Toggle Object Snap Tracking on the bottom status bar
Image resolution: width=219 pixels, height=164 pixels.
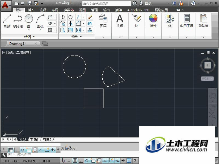point(105,161)
